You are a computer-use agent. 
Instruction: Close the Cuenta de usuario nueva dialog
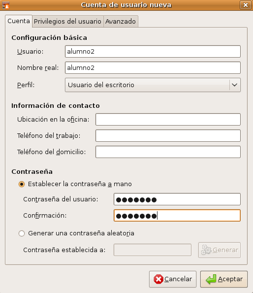click(x=245, y=5)
